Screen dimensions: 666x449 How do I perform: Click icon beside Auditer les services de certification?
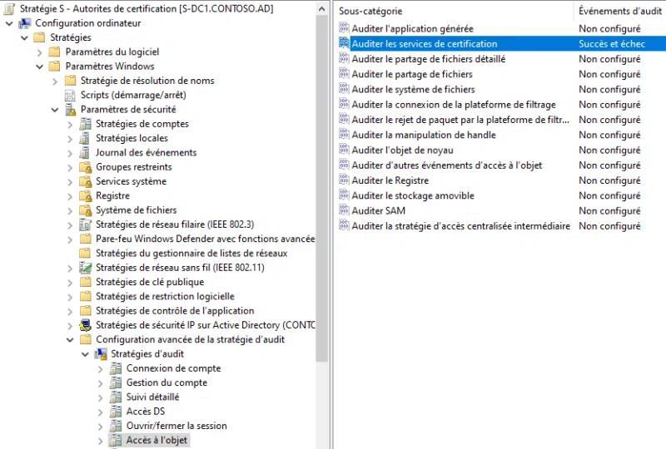344,43
